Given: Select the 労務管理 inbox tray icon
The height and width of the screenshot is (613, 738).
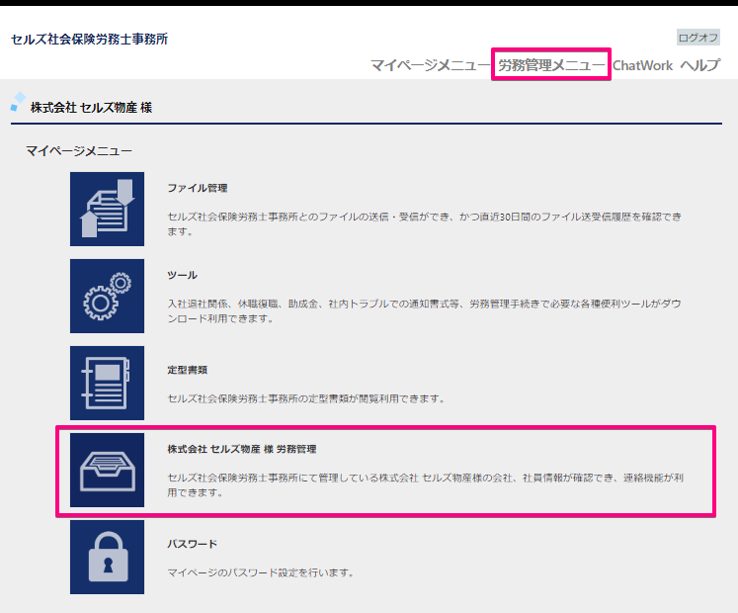Looking at the screenshot, I should coord(107,471).
